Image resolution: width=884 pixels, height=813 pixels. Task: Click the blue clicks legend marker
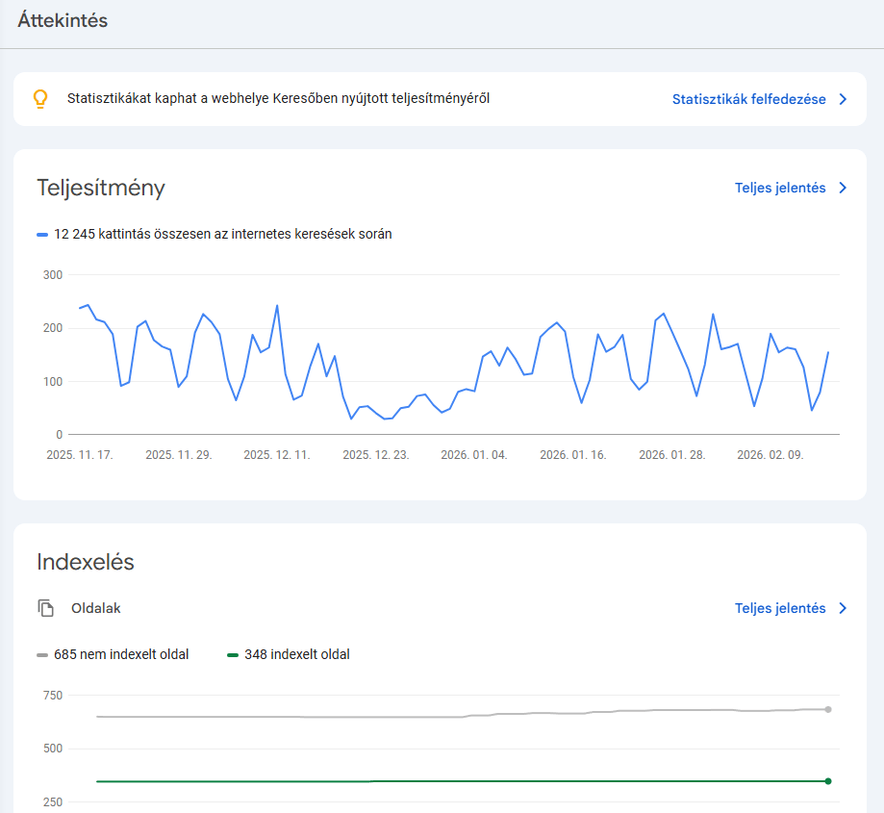40,233
